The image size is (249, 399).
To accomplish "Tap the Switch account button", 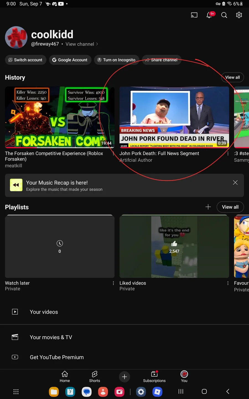I will click(x=25, y=60).
